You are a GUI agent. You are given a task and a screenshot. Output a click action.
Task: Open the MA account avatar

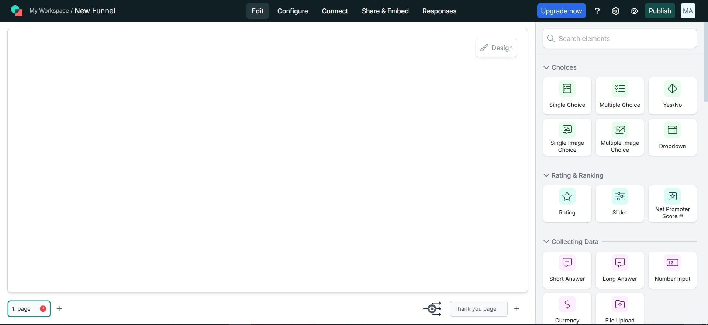click(x=688, y=11)
